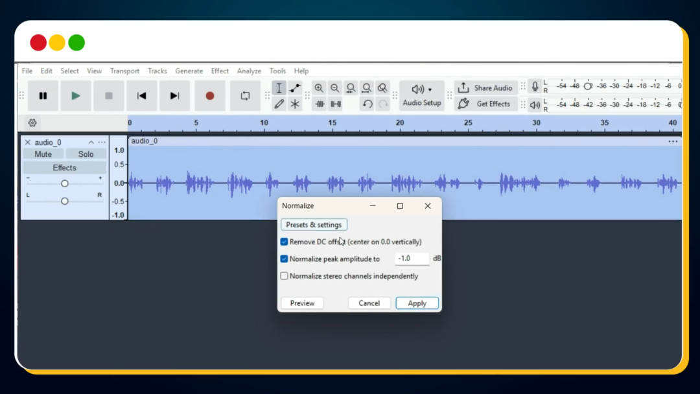Screen dimensions: 700x394
Task: Open the Effect menu
Action: click(220, 71)
